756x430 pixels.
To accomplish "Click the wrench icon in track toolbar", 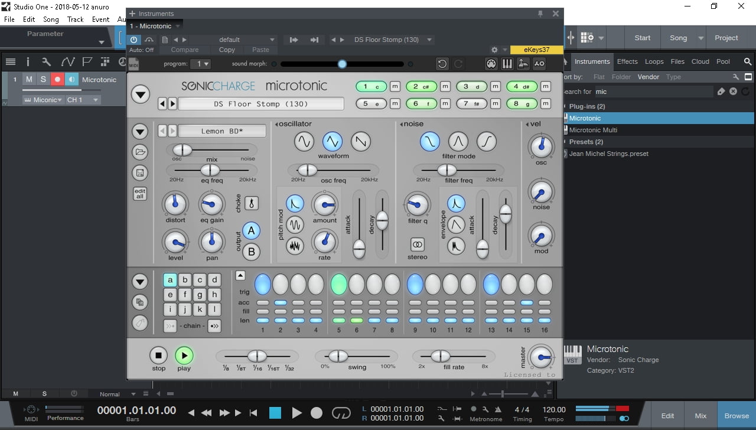I will click(46, 61).
